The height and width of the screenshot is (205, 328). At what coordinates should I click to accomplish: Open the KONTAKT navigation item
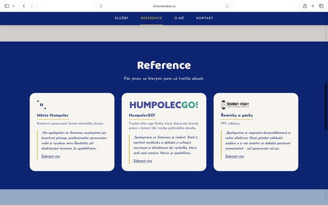(x=205, y=18)
